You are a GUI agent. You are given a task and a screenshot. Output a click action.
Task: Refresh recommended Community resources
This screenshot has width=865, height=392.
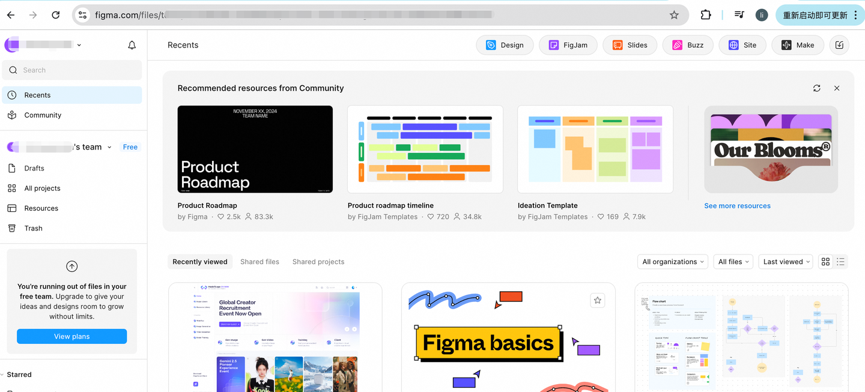point(817,88)
